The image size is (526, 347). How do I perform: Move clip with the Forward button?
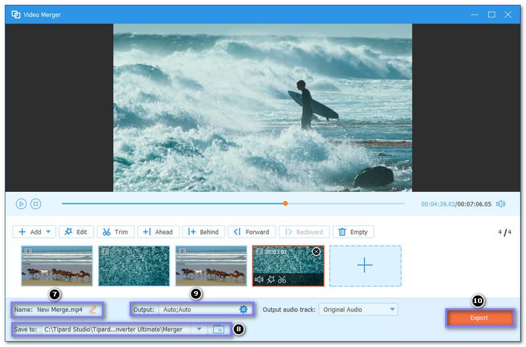point(251,232)
